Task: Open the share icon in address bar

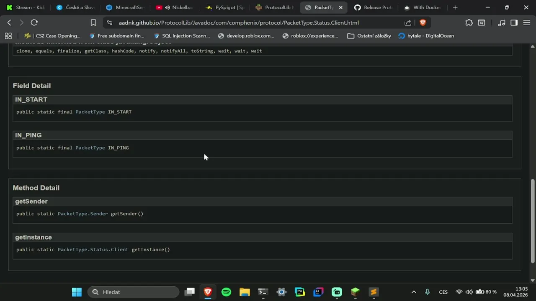Action: [408, 23]
